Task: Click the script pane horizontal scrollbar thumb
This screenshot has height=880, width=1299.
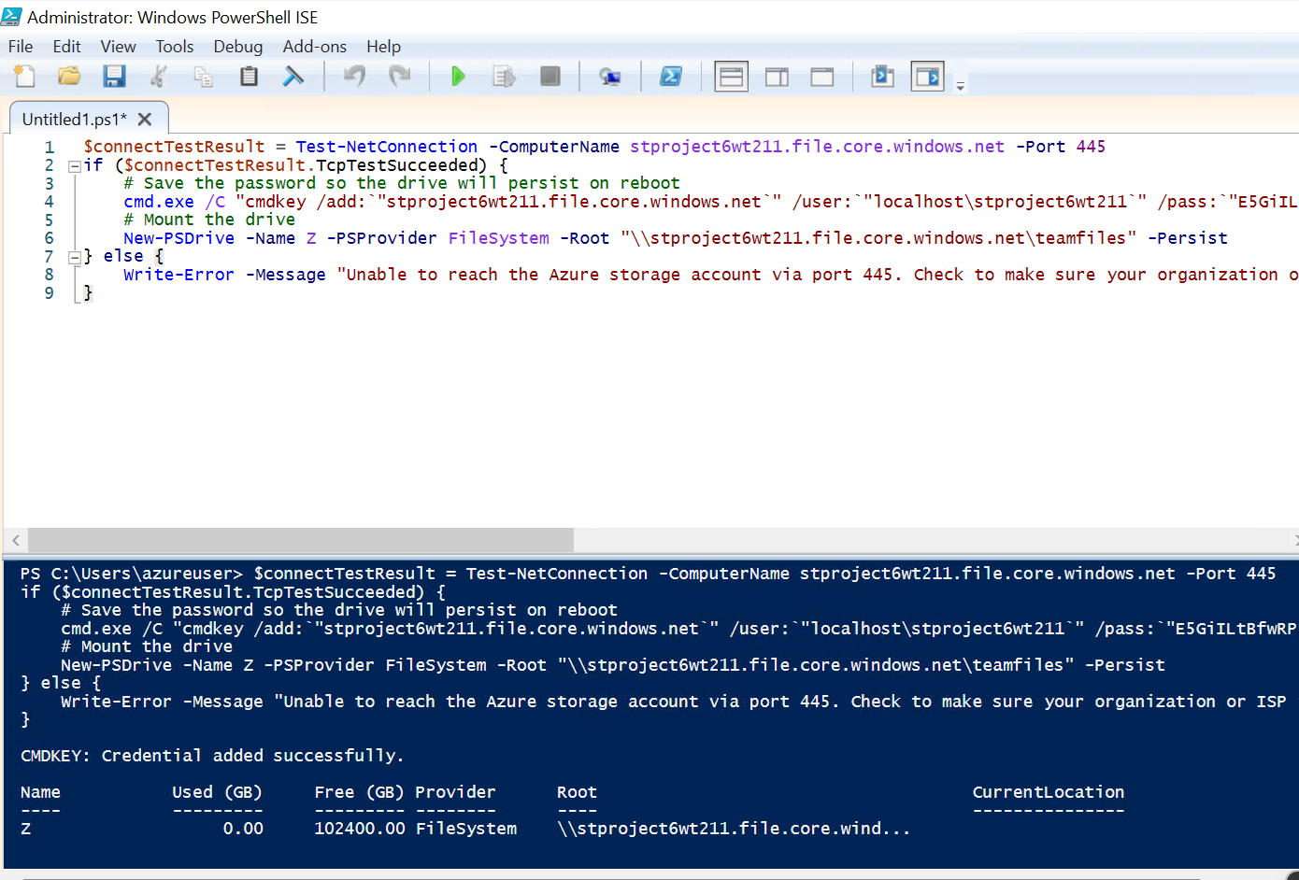Action: tap(299, 540)
